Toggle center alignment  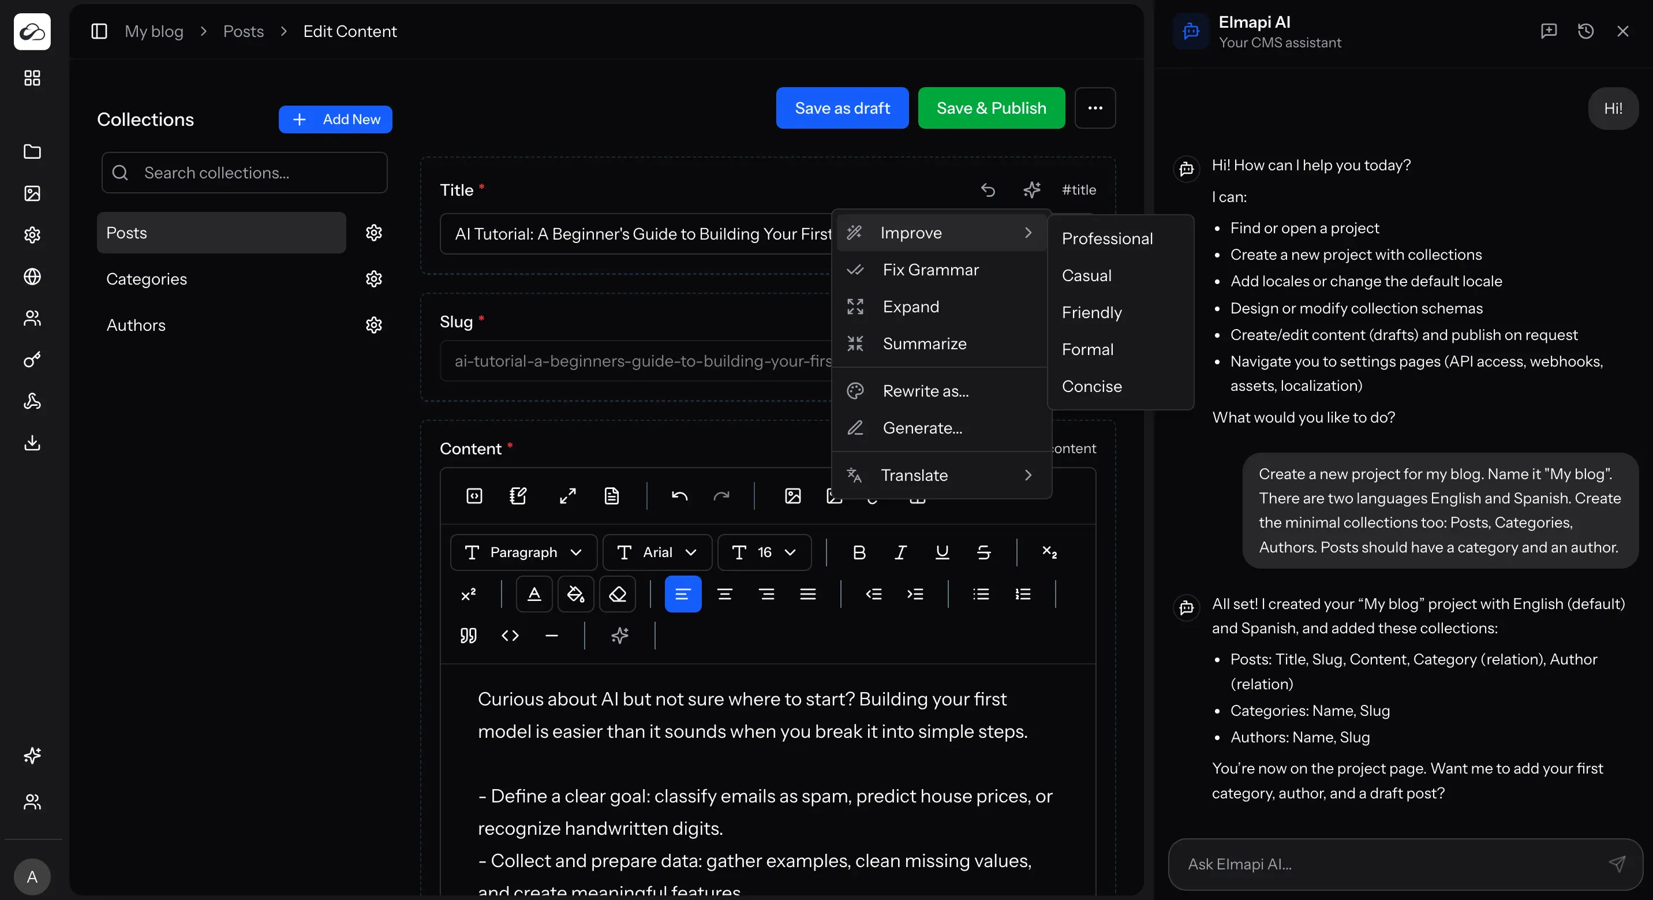pos(724,595)
